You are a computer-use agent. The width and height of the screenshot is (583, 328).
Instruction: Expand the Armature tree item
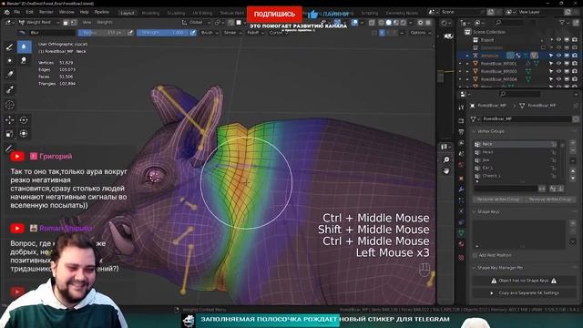[467, 56]
